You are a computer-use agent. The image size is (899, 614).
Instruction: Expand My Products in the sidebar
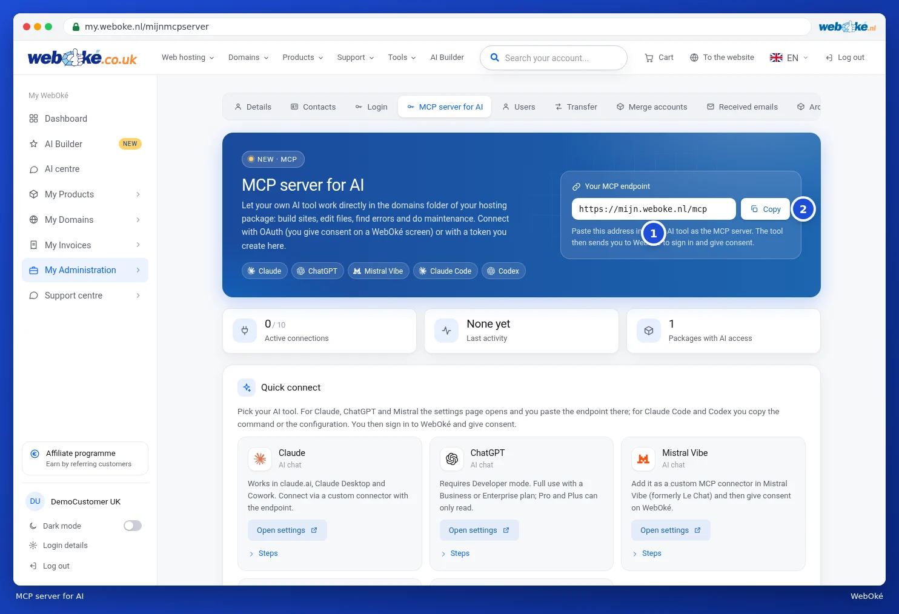click(85, 194)
